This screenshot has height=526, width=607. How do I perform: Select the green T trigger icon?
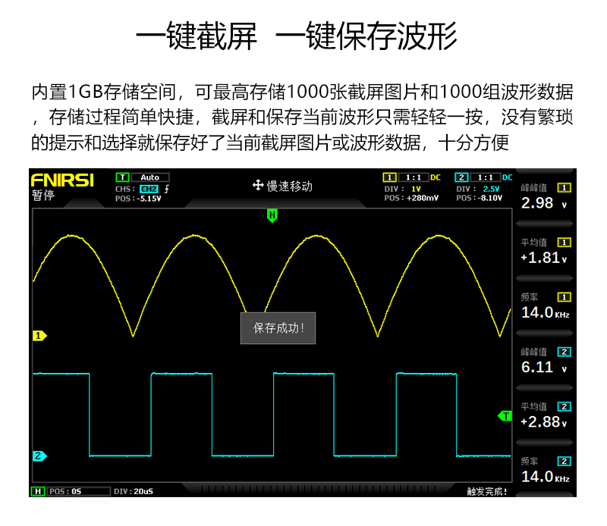coord(122,177)
